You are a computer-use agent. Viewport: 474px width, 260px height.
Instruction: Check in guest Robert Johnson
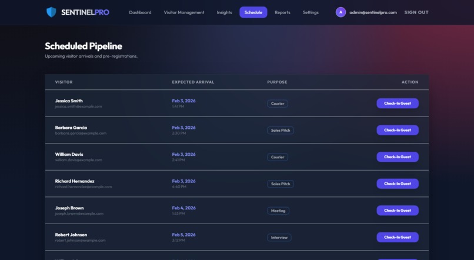point(398,237)
